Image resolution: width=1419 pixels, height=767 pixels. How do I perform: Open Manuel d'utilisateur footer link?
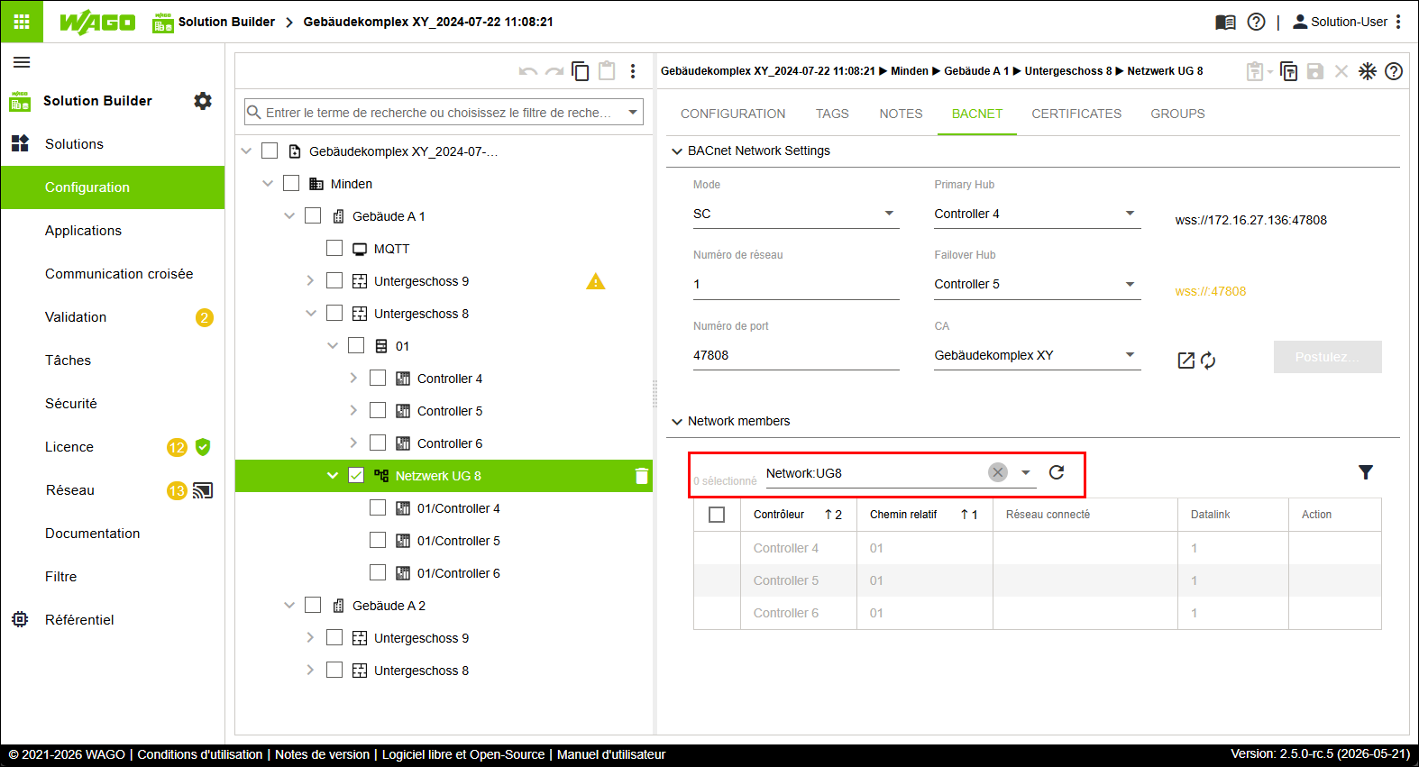tap(611, 754)
